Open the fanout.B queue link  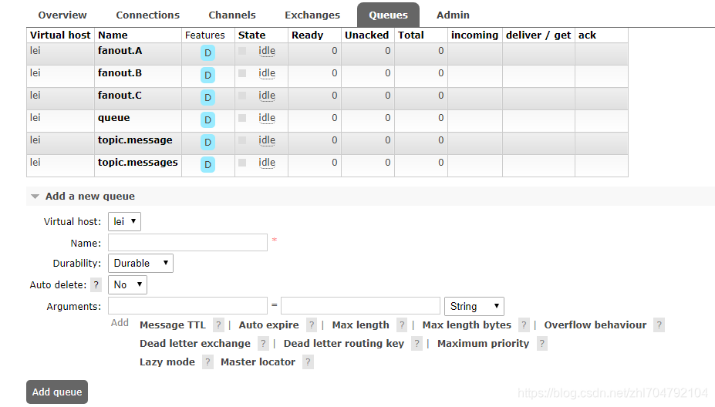[x=120, y=73]
